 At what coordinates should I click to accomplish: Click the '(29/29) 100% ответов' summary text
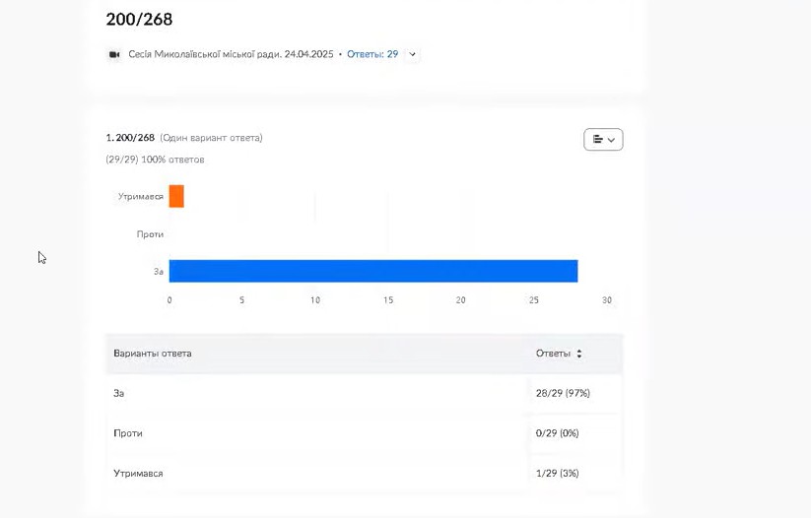(x=155, y=160)
